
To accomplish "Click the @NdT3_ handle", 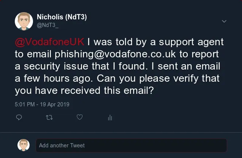I will (x=48, y=25).
